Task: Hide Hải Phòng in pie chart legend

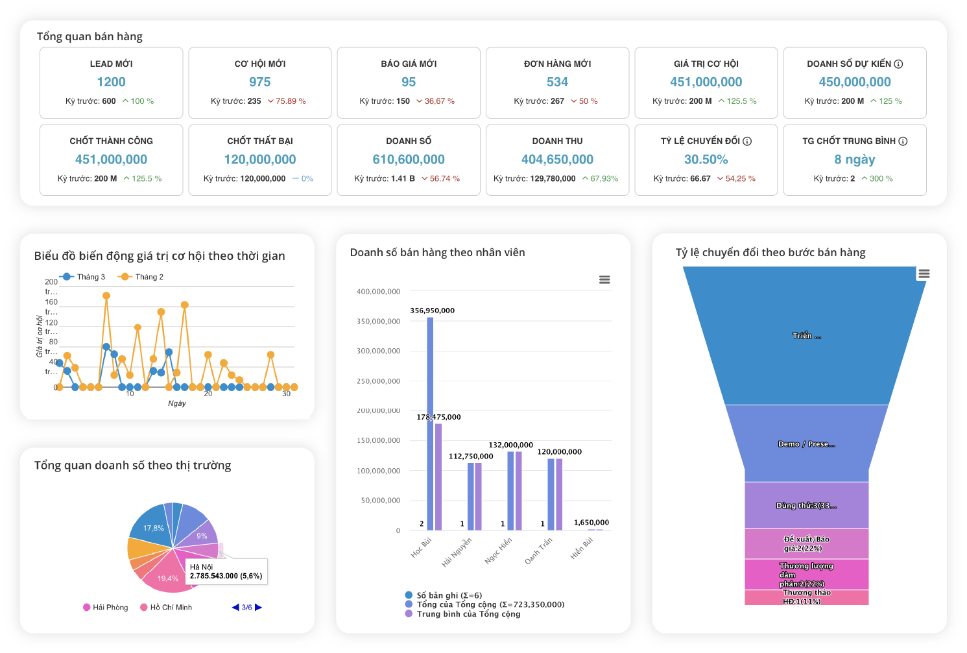Action: click(106, 608)
